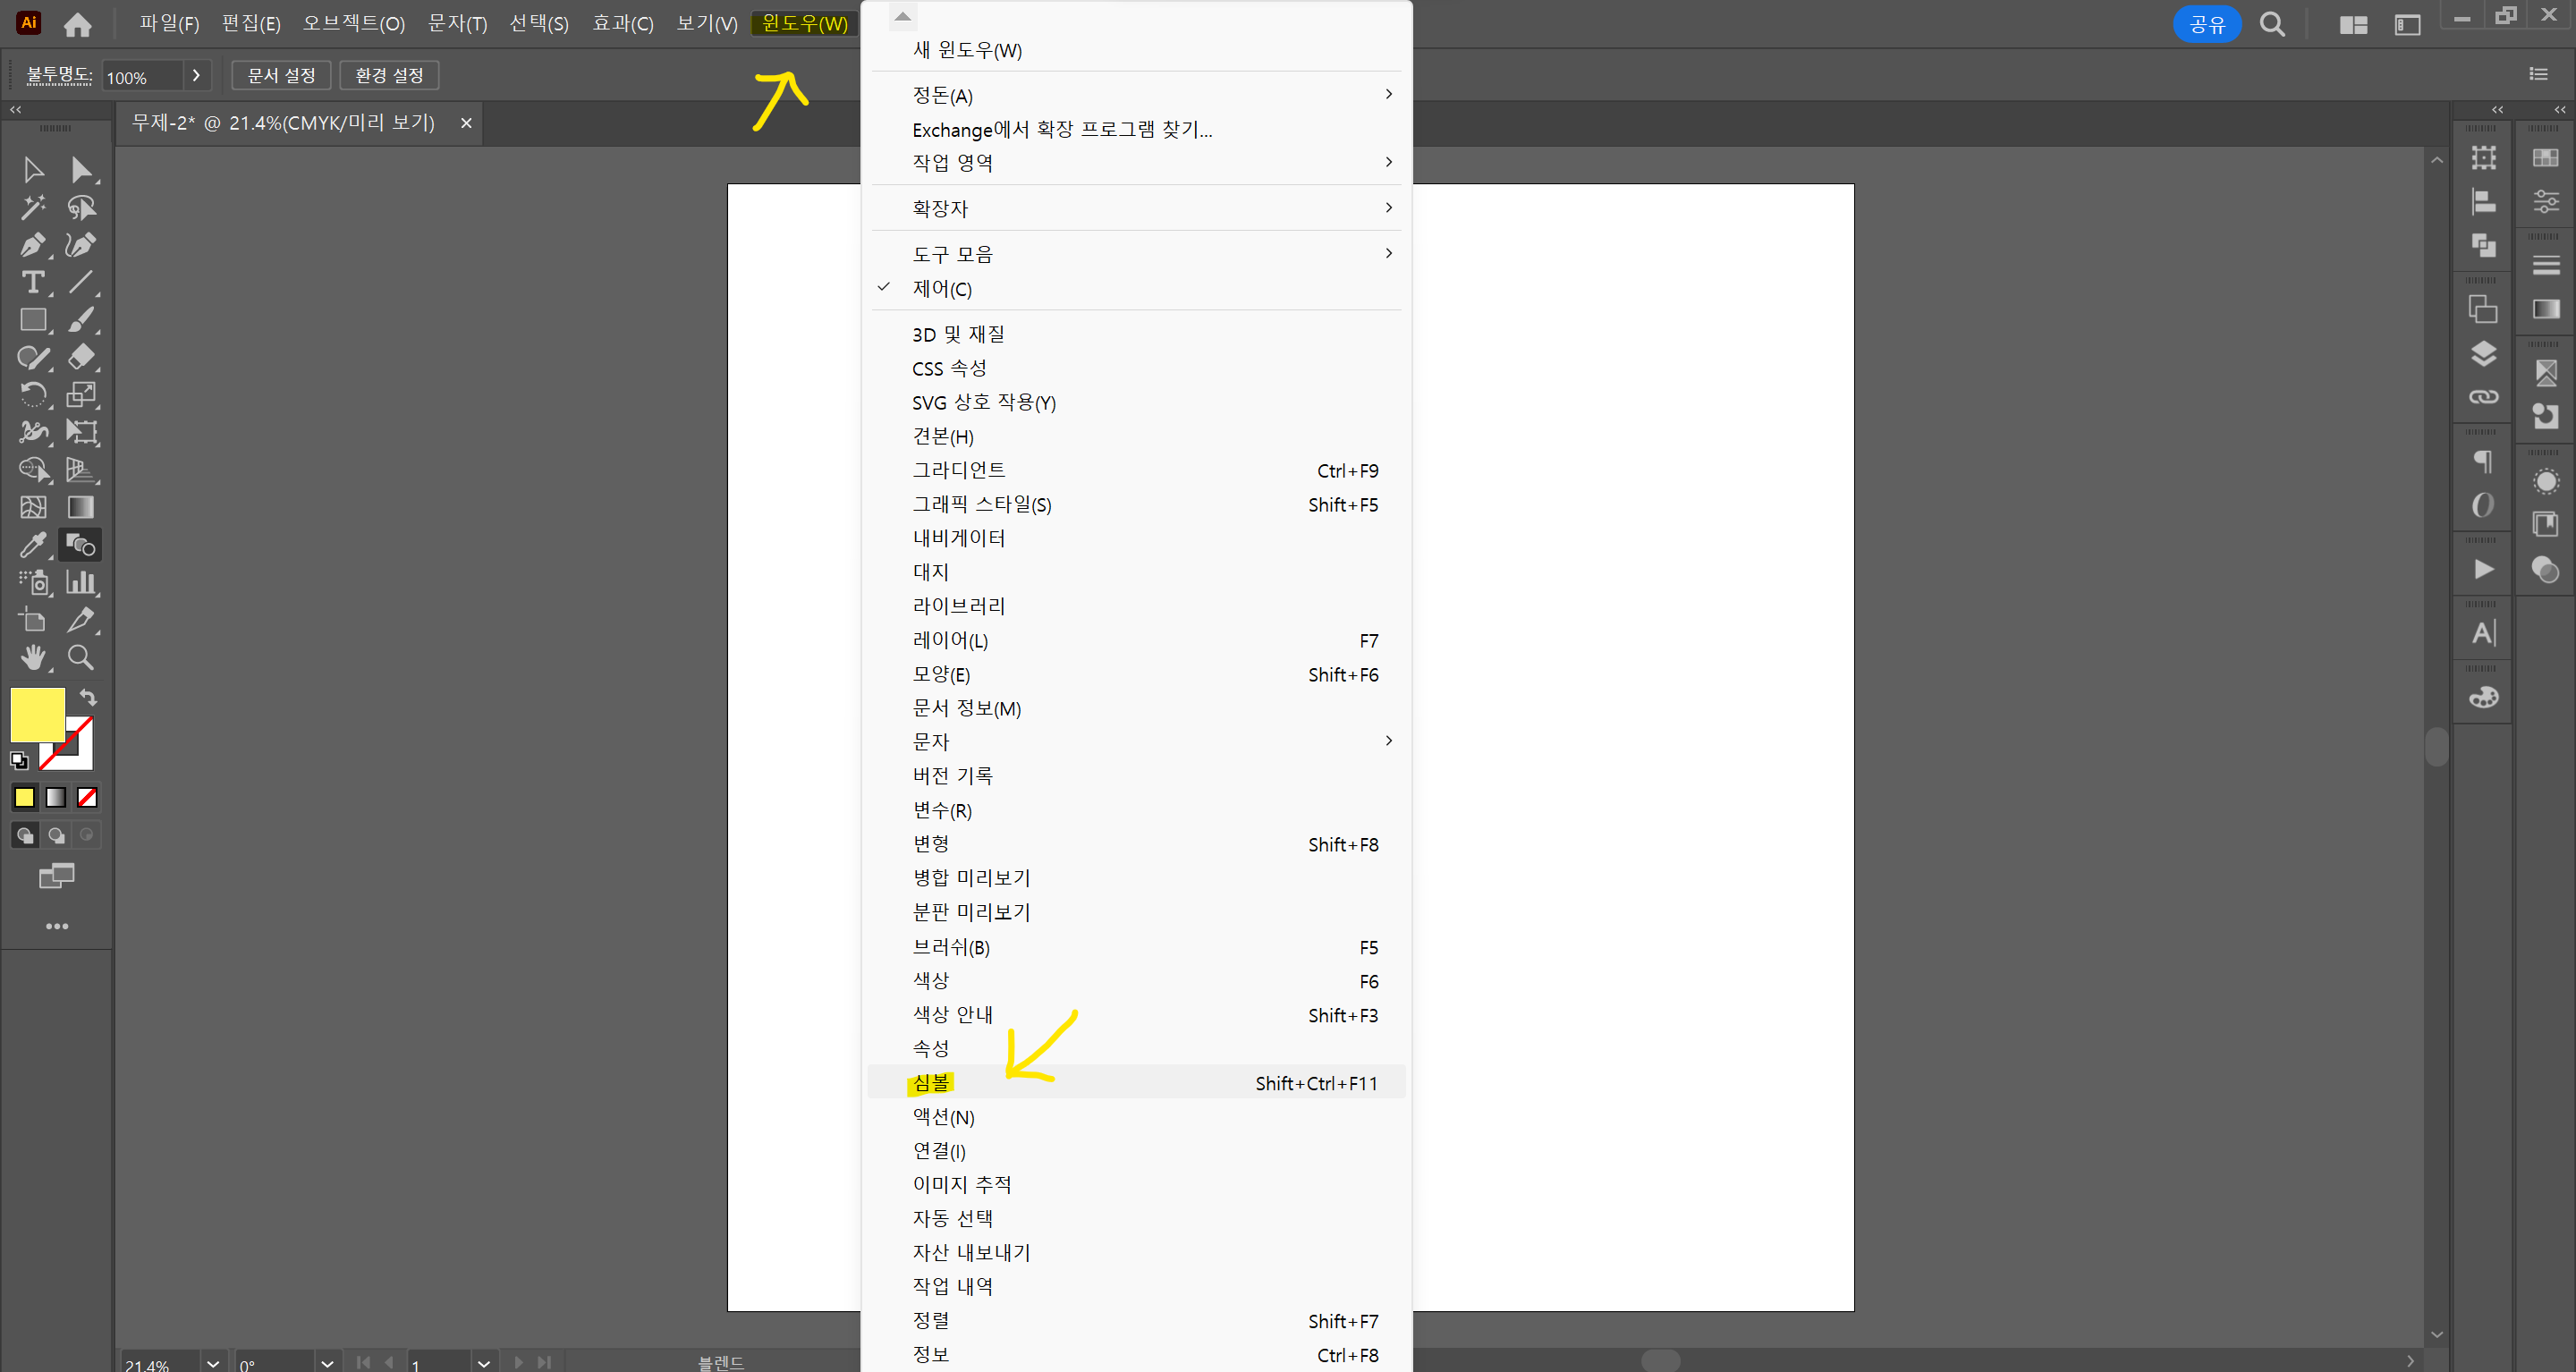This screenshot has width=2576, height=1372.
Task: Open the zoom level dropdown
Action: (213, 1362)
